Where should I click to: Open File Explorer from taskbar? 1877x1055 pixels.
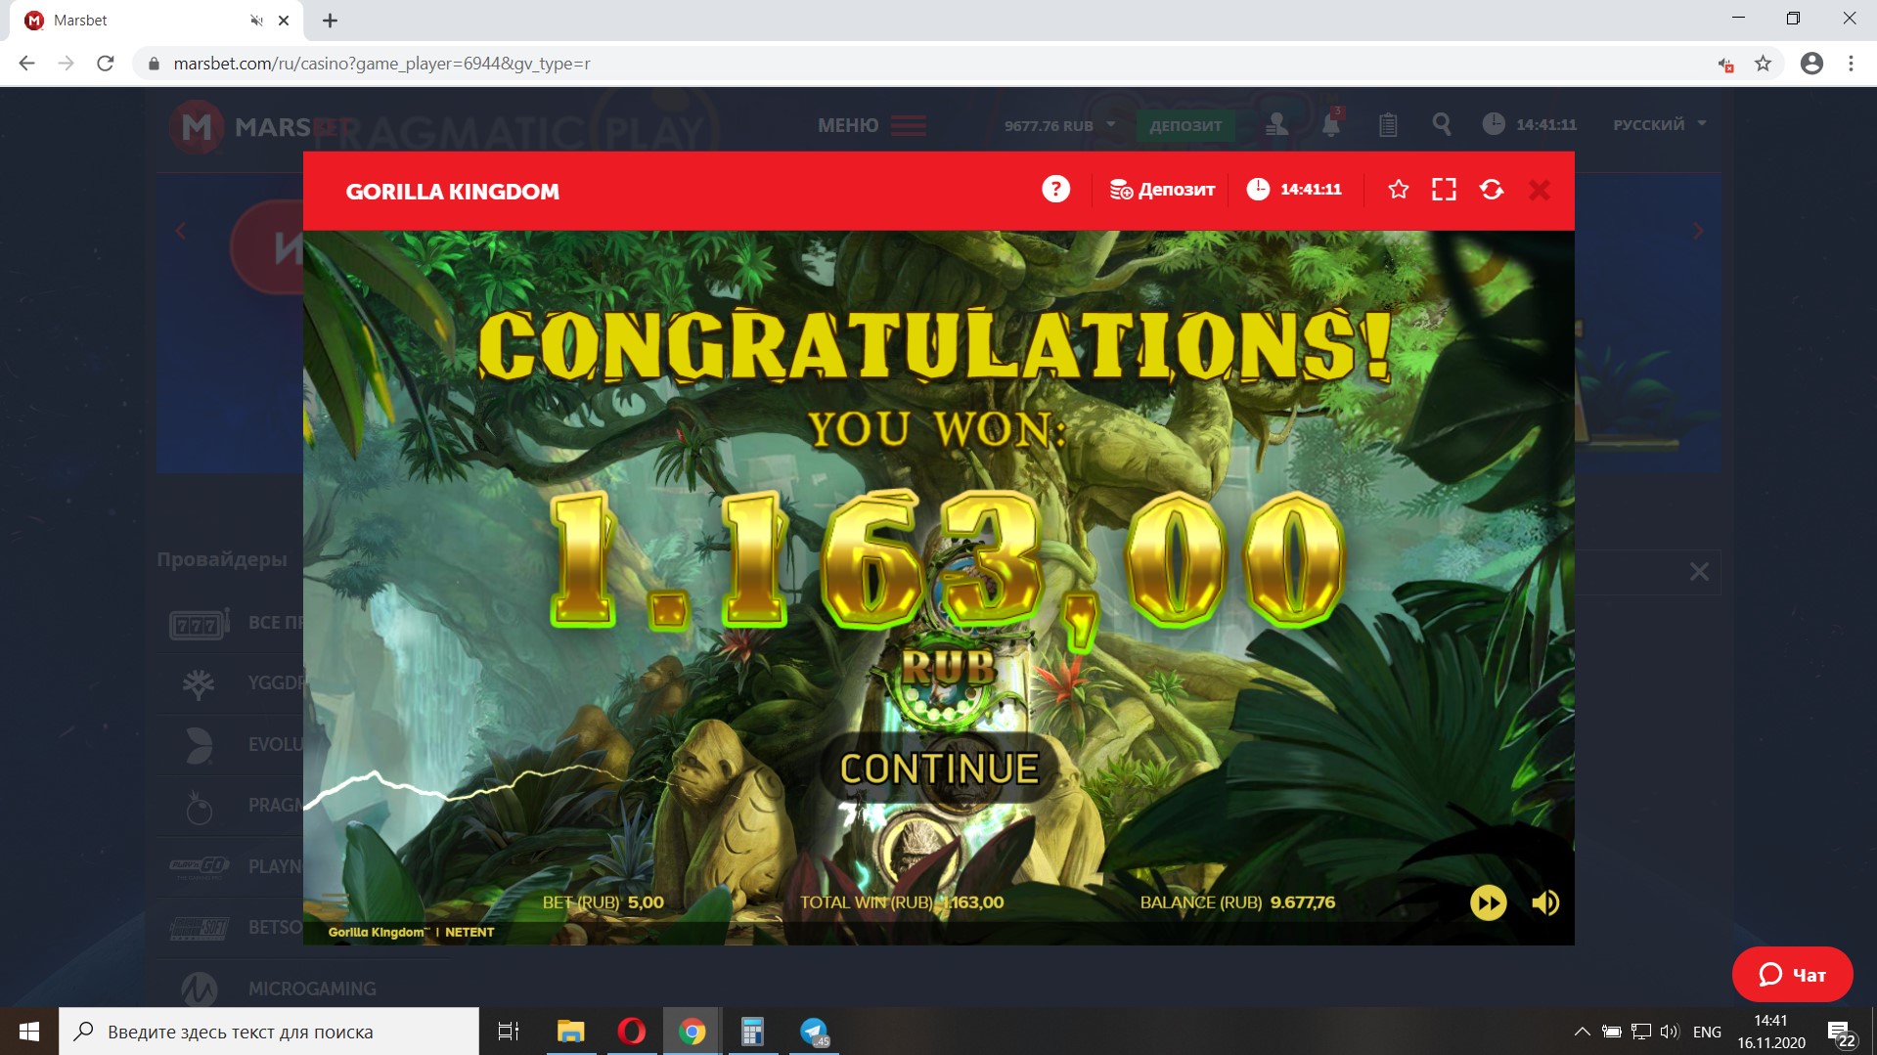[570, 1032]
